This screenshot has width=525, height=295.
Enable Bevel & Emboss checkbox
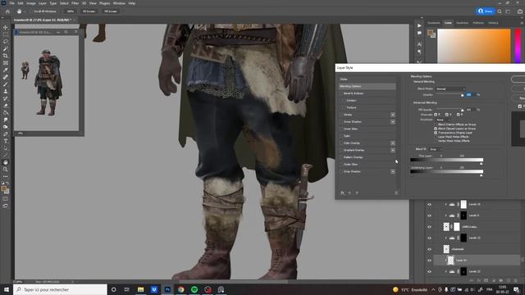tap(341, 93)
